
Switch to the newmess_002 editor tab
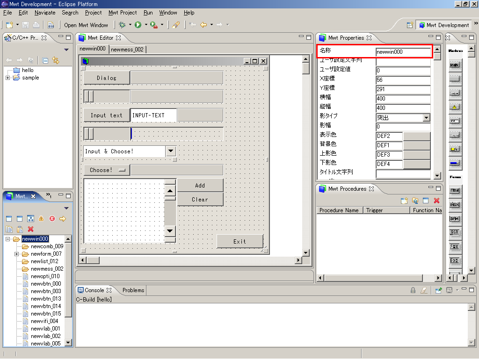coord(127,49)
